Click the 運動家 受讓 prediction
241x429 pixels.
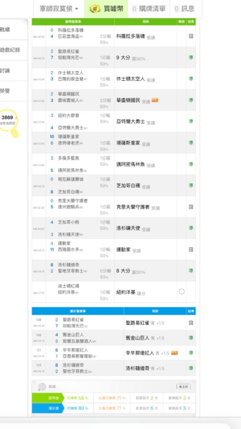[128, 250]
